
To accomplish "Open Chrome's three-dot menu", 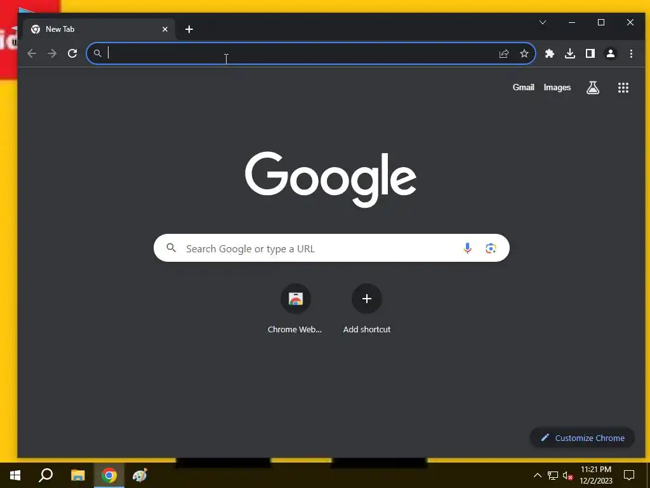I will pos(631,53).
